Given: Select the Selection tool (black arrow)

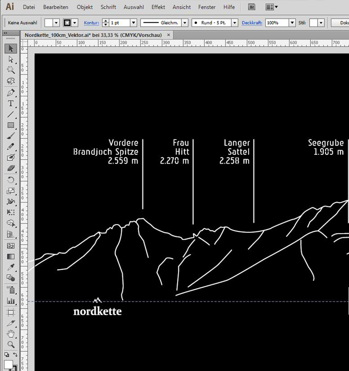Looking at the screenshot, I should tap(10, 48).
